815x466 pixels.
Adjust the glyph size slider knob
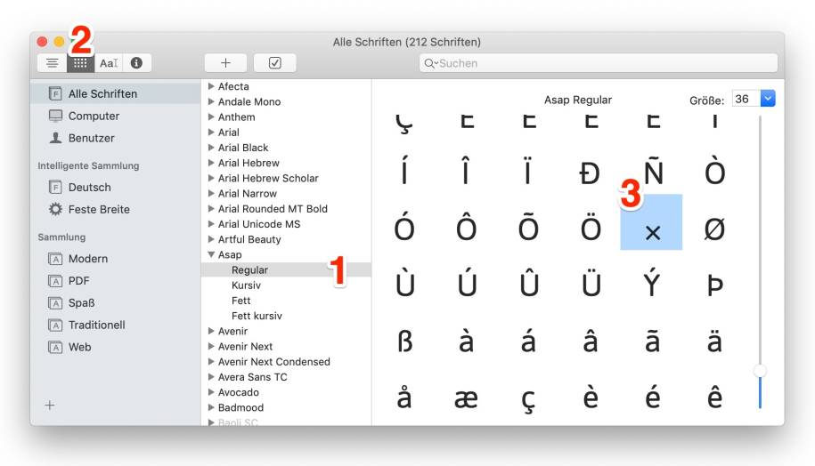(x=760, y=371)
